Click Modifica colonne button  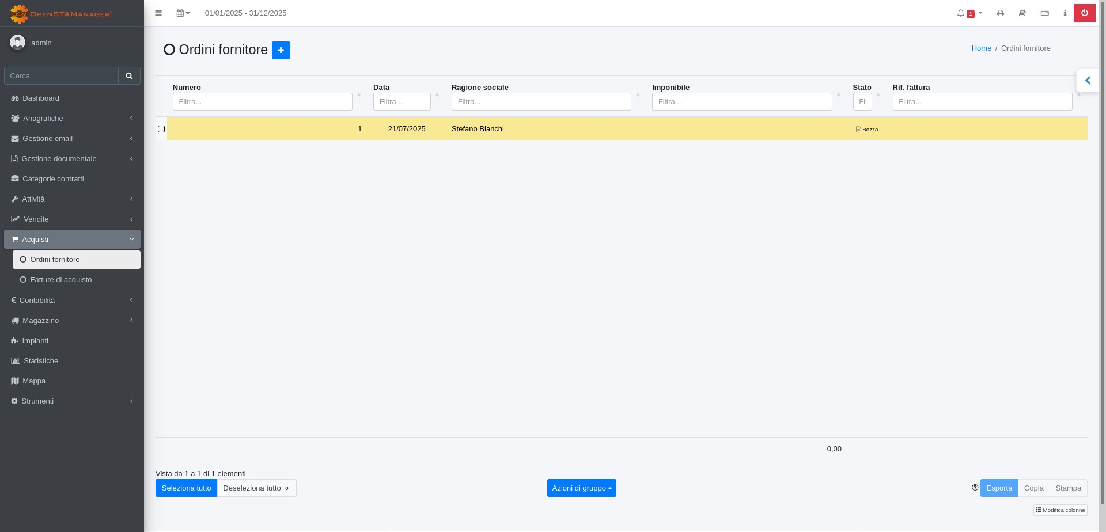[1060, 510]
